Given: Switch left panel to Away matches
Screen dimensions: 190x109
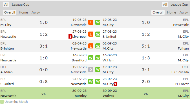Looking at the screenshot, I should click(x=36, y=12).
